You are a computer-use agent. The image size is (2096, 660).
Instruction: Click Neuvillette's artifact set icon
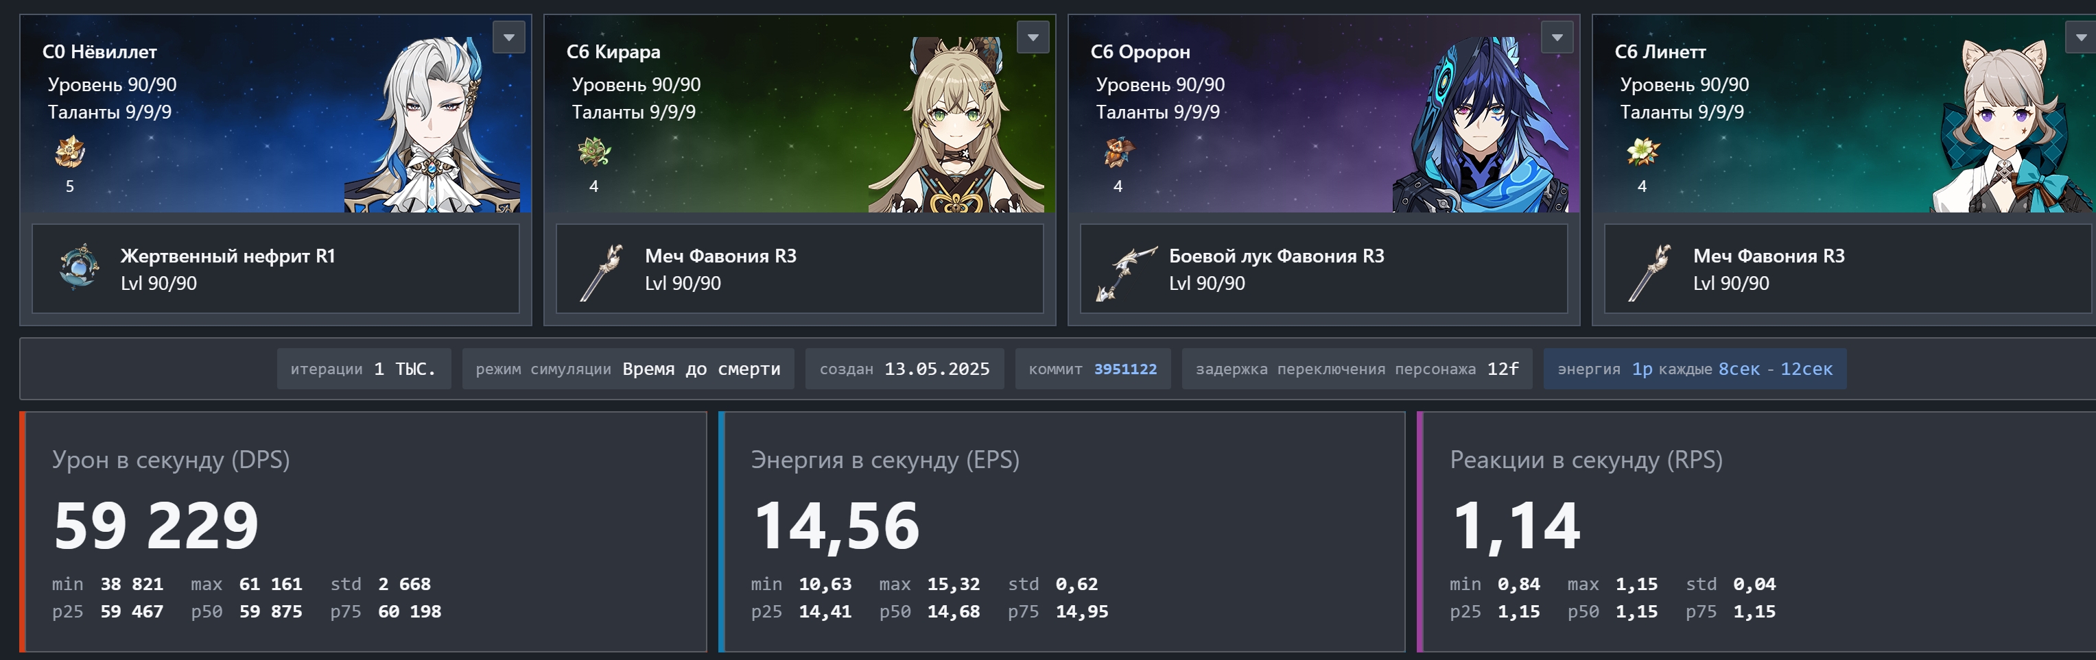point(69,152)
